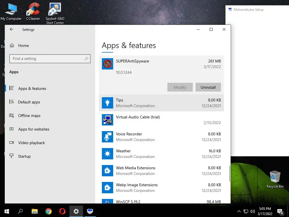Viewport: 289px width, 217px height.
Task: Click the Find a setting search box
Action: (x=50, y=59)
